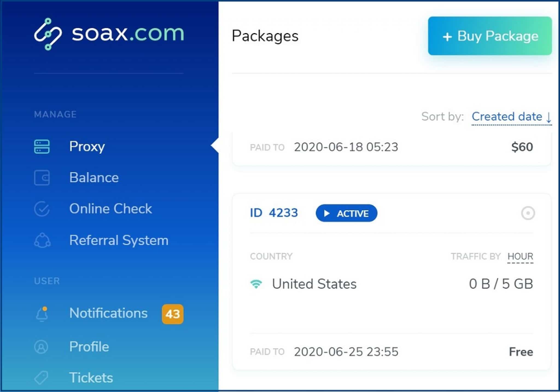560x392 pixels.
Task: Click the circular options icon on package 4233
Action: 528,213
